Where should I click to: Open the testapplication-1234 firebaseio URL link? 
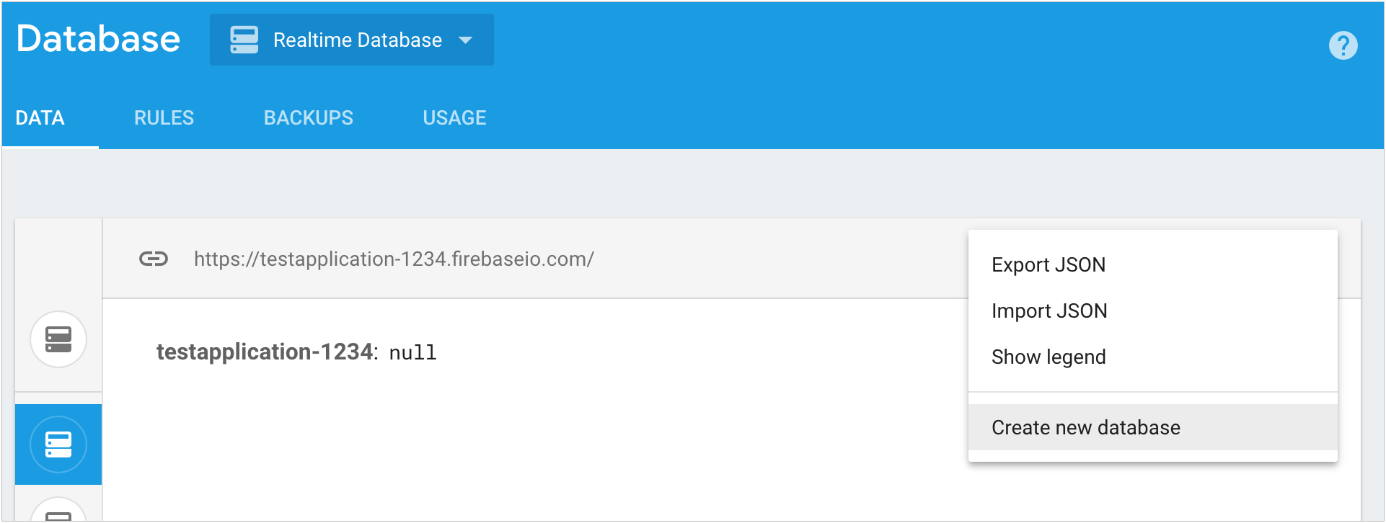(x=393, y=259)
